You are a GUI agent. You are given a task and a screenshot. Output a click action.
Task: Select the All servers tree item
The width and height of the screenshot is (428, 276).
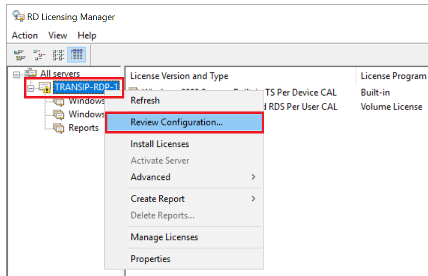point(60,73)
